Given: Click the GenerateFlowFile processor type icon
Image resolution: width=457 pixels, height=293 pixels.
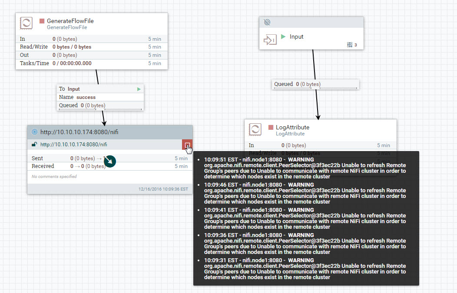Looking at the screenshot, I should click(26, 24).
